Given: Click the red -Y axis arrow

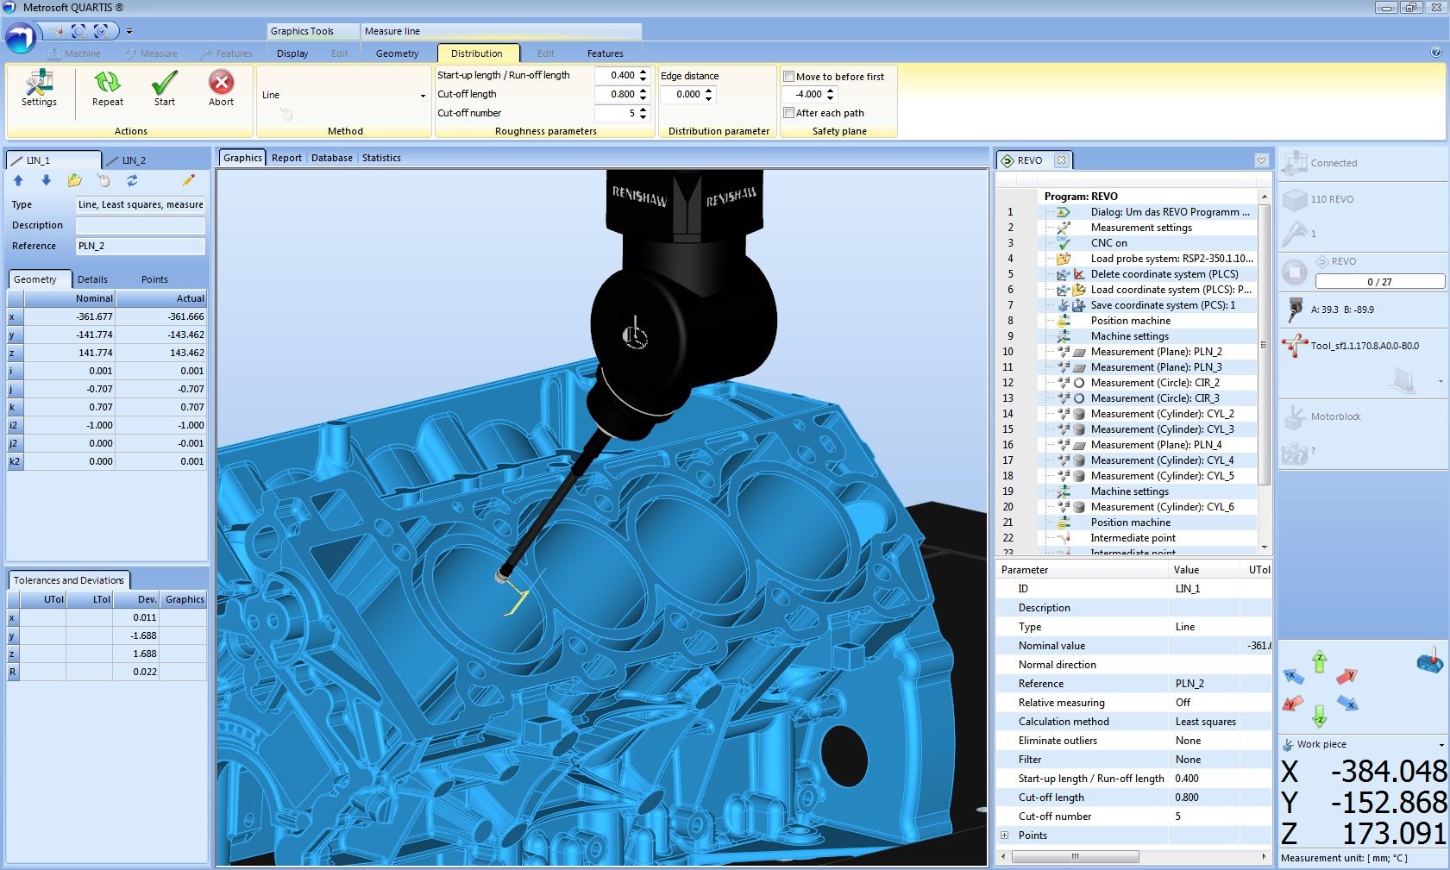Looking at the screenshot, I should pos(1292,704).
